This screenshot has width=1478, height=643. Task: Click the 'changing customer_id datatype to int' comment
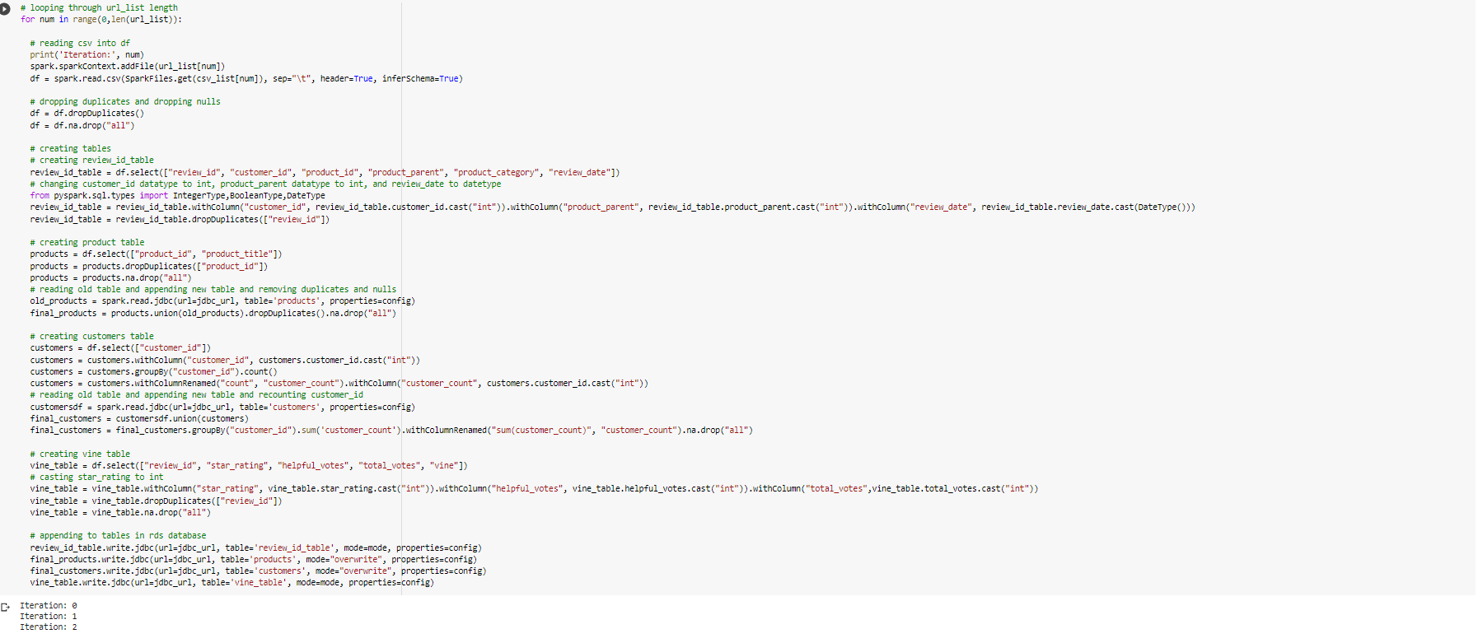265,184
